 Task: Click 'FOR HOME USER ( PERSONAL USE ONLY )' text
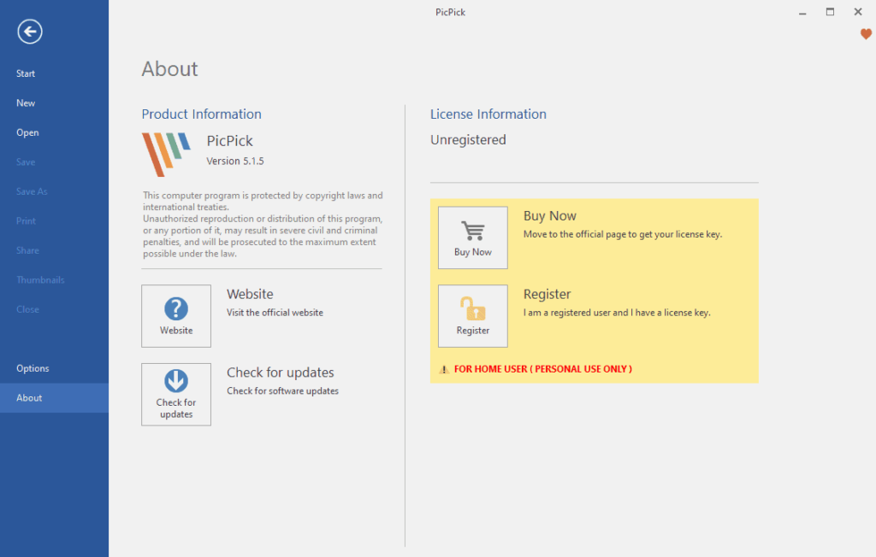(x=543, y=369)
